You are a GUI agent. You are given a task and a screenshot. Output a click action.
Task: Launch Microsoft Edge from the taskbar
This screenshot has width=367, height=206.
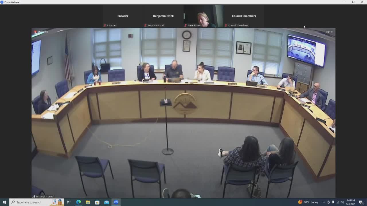(x=78, y=202)
